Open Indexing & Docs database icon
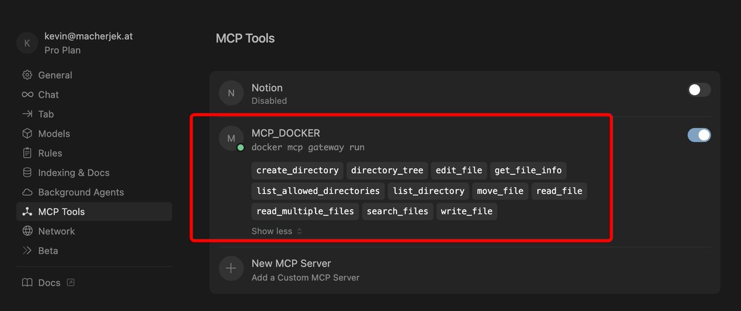741x311 pixels. [27, 173]
